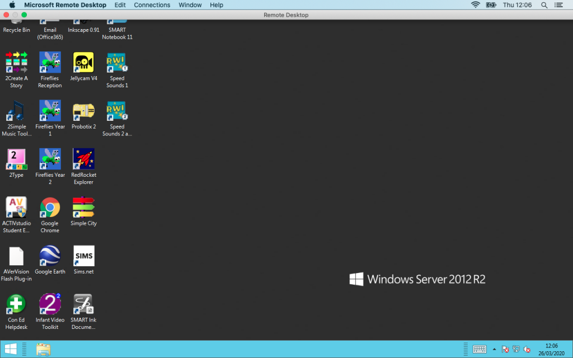This screenshot has height=358, width=573.
Task: Select the Fireflies Reception shortcut
Action: pos(50,70)
